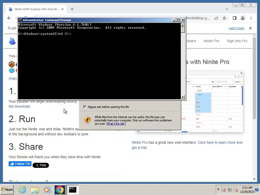The height and width of the screenshot is (195, 260).
Task: Open Windows Media Player from taskbar
Action: coord(47,190)
